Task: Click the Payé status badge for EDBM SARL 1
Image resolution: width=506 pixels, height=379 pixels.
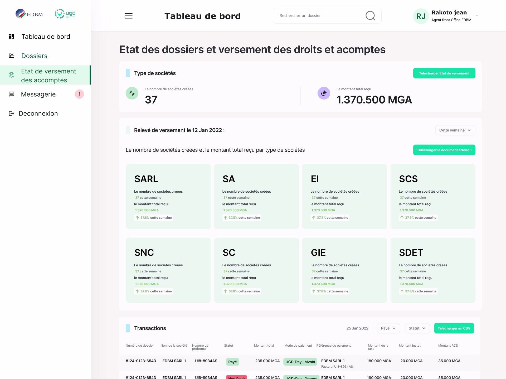Action: pos(232,362)
